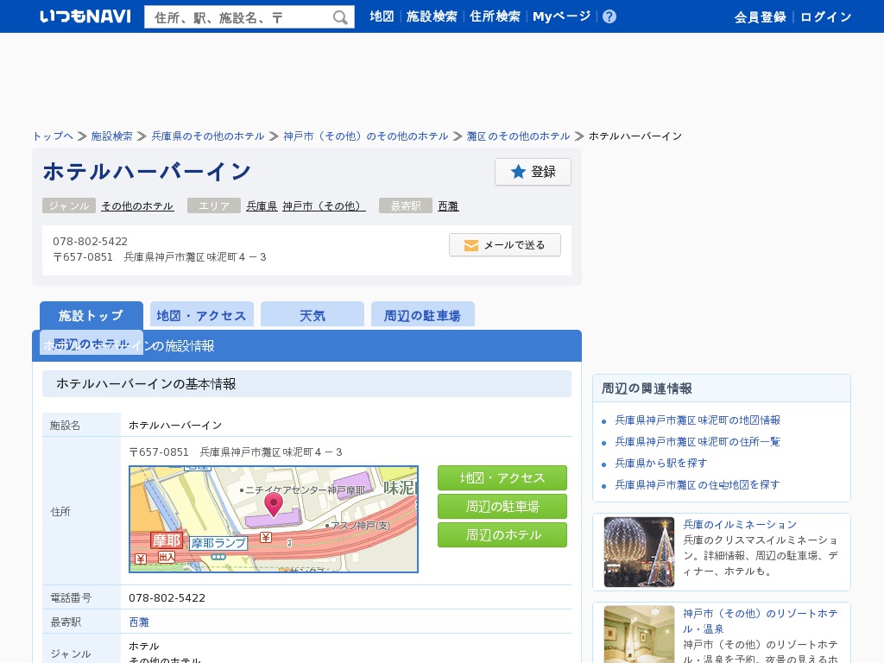Click the 西灘 nearest station link
Viewport: 884px width, 663px height.
(x=448, y=205)
